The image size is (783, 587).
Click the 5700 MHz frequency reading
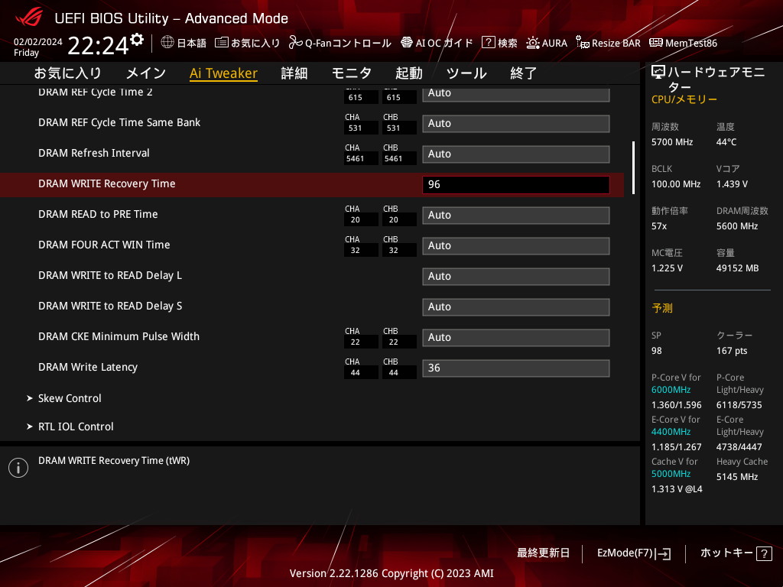[x=672, y=142]
